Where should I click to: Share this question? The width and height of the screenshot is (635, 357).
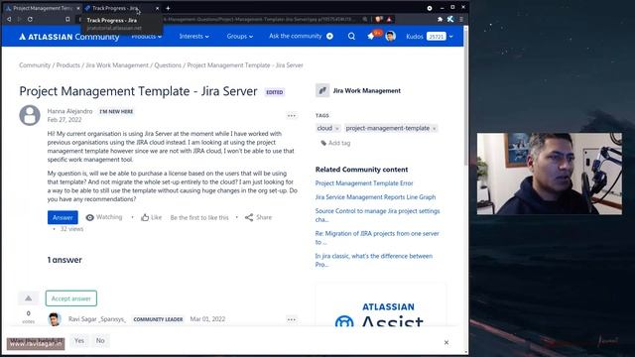(x=258, y=217)
